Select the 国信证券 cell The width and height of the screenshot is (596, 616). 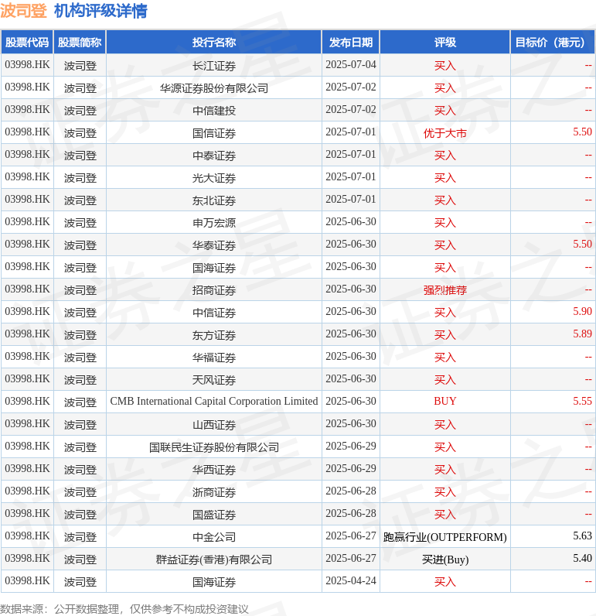pos(214,133)
